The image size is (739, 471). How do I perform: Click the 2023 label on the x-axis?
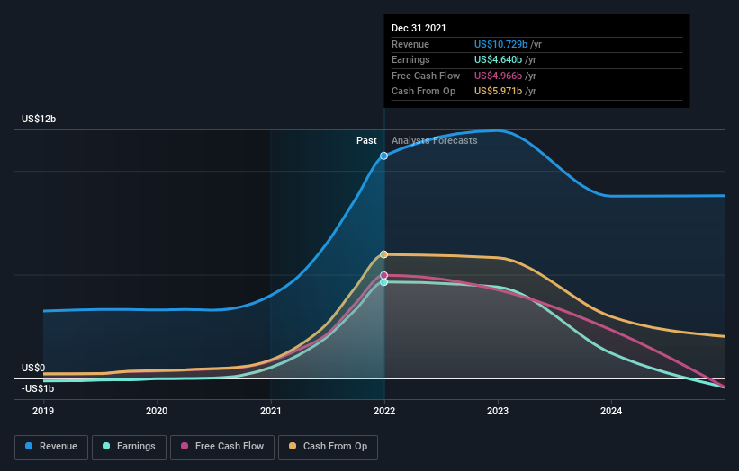[498, 412]
